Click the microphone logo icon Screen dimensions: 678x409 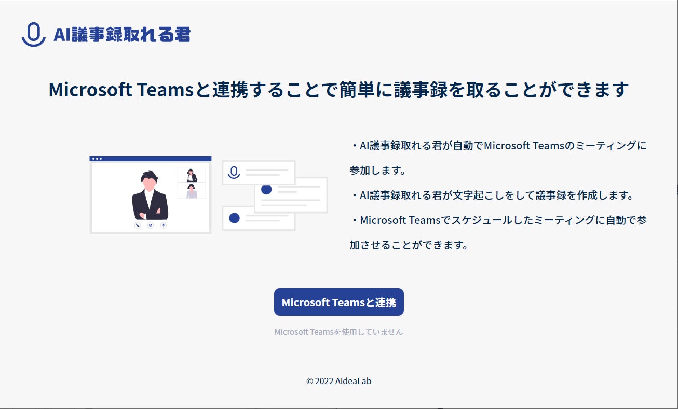(34, 35)
